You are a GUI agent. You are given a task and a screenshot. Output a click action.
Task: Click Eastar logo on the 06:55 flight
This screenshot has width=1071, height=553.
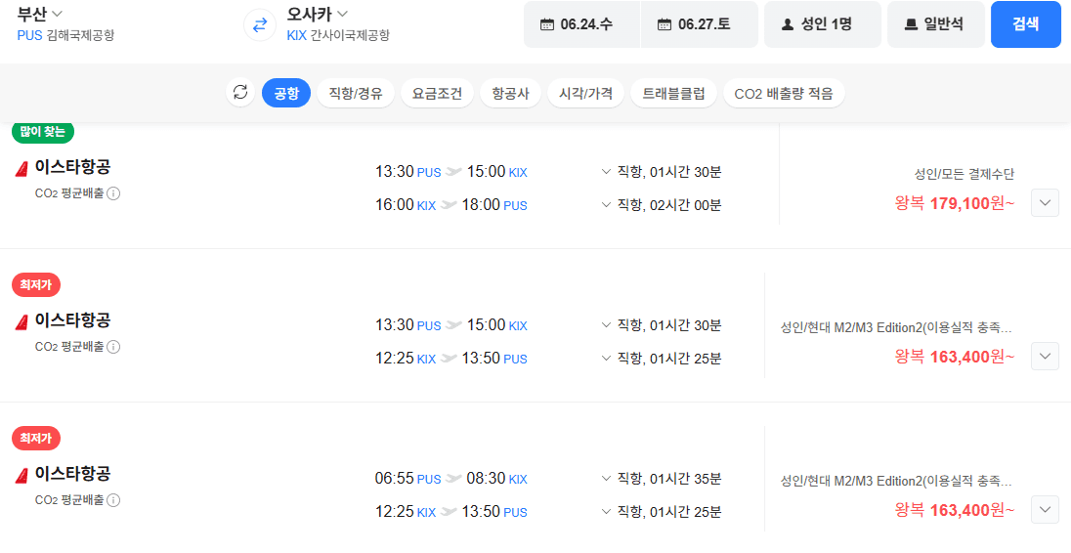tap(21, 475)
